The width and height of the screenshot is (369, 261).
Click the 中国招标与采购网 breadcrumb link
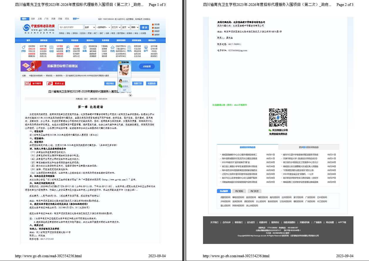(x=36, y=76)
